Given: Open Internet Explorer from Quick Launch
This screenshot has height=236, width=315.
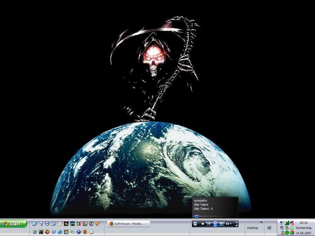Looking at the screenshot, I should [60, 232].
